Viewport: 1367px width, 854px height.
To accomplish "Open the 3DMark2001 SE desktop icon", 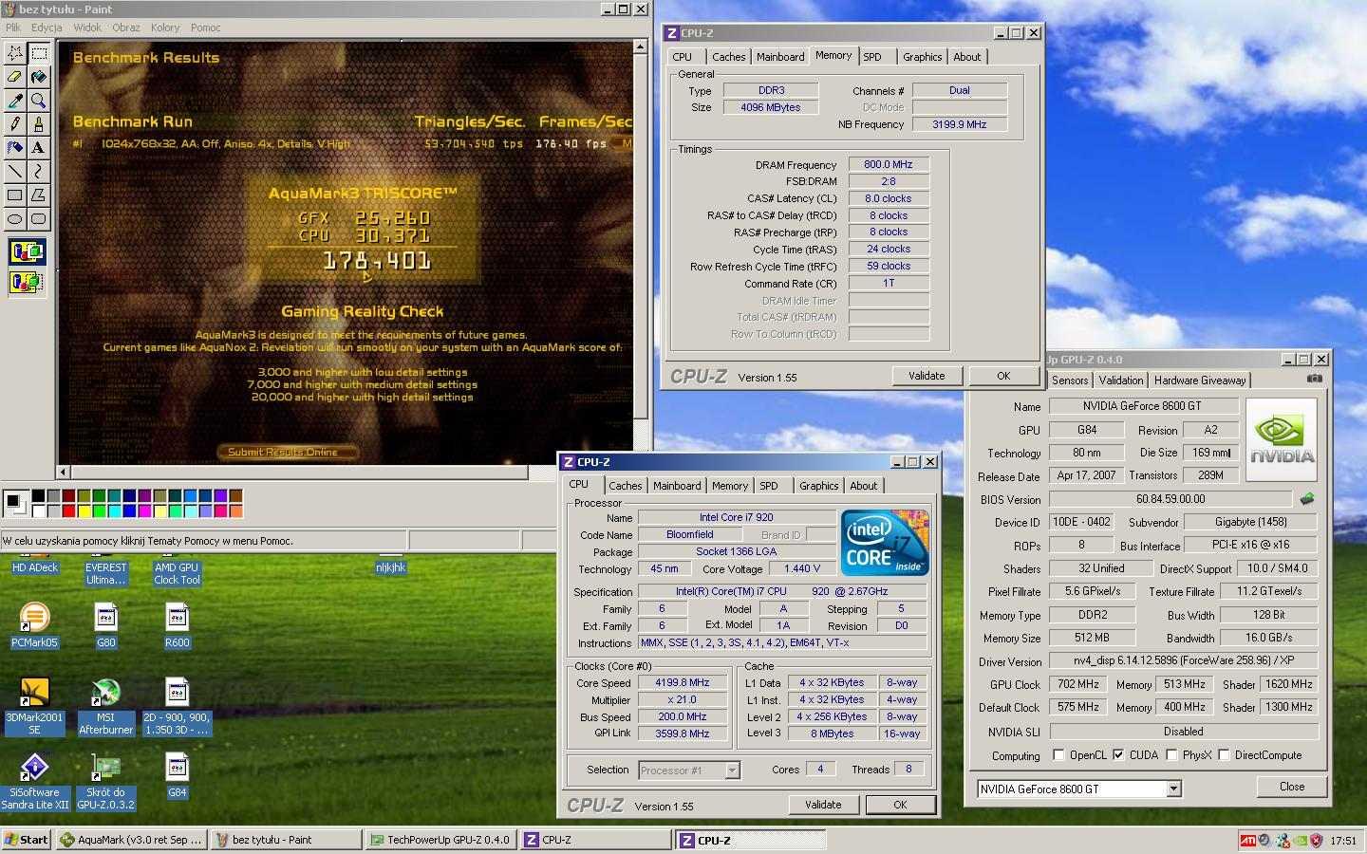I will click(x=34, y=707).
